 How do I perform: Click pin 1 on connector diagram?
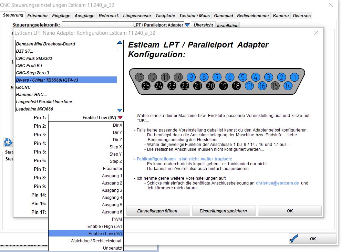[x=294, y=77]
